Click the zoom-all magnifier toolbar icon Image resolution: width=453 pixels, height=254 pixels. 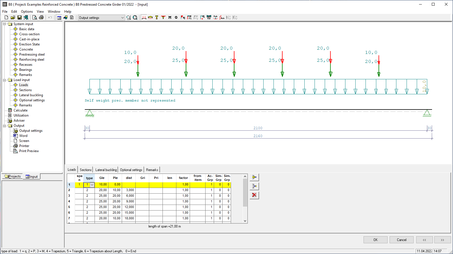[x=135, y=17]
